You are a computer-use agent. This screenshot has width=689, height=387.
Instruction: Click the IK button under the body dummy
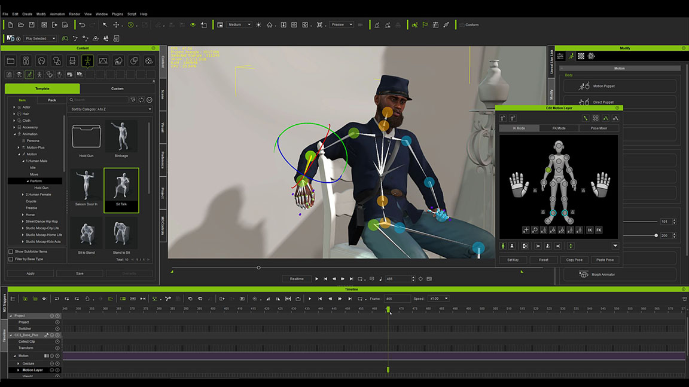click(590, 230)
